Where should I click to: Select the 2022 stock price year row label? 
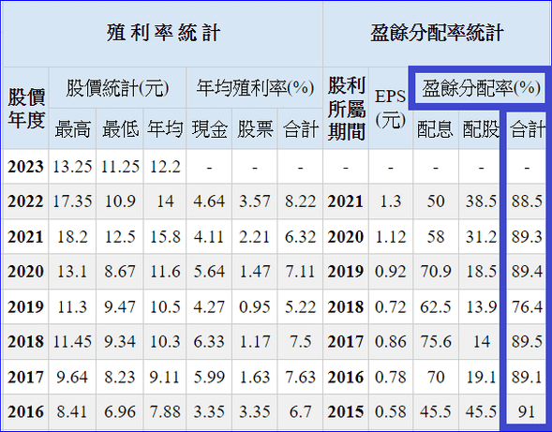click(25, 201)
